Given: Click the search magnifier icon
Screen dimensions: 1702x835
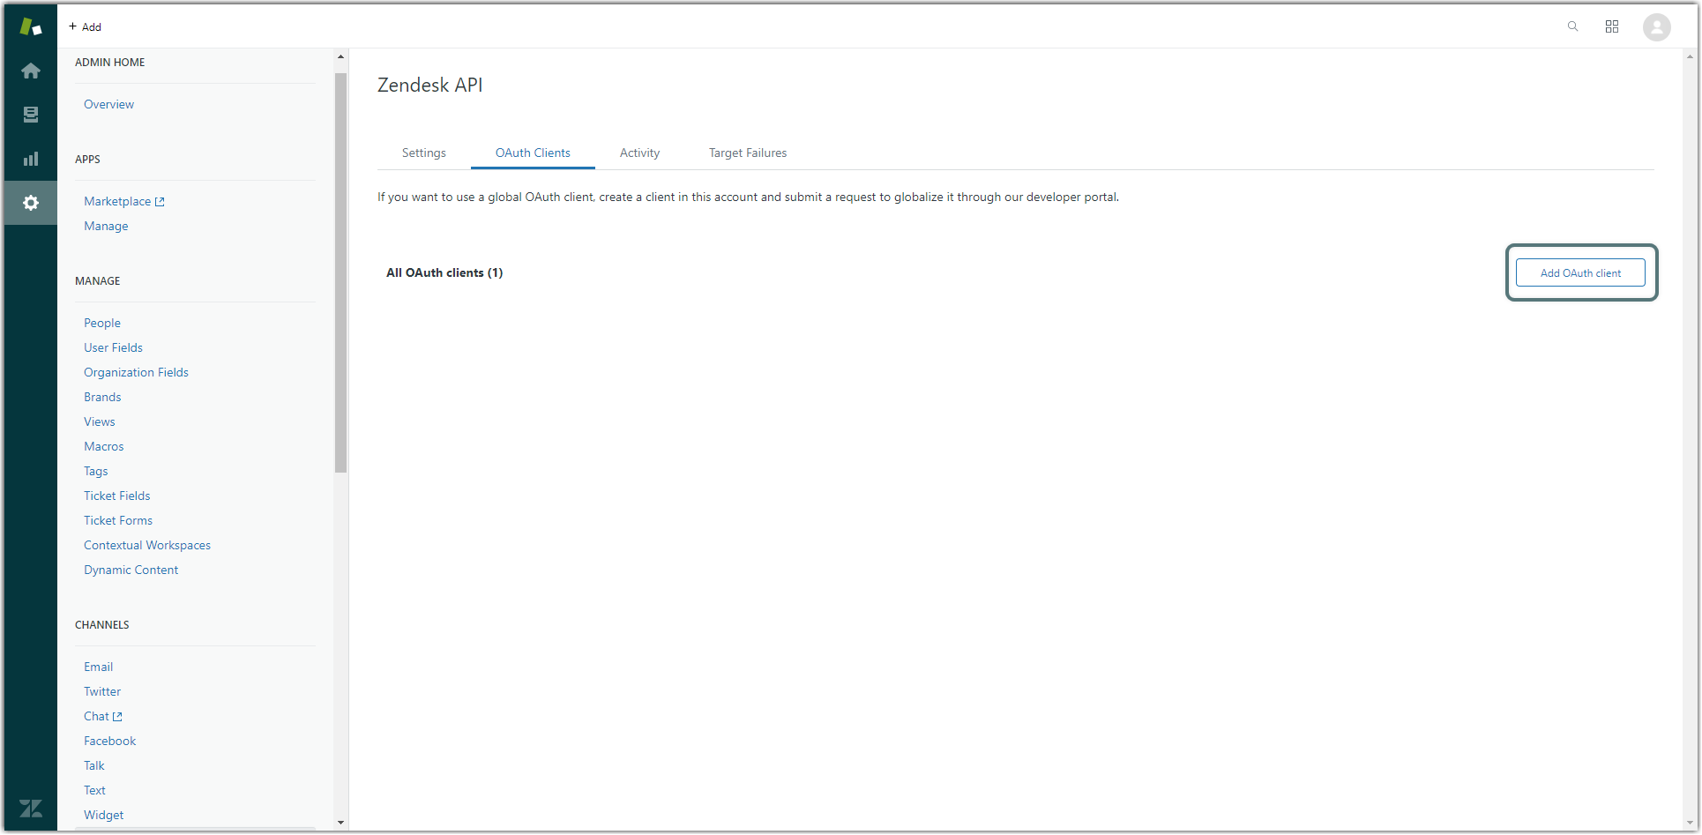Looking at the screenshot, I should pos(1572,26).
